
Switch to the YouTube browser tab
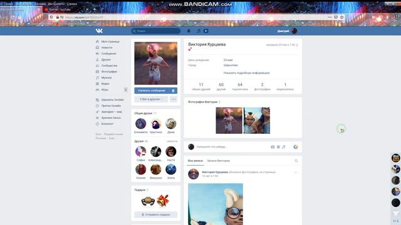click(x=65, y=9)
